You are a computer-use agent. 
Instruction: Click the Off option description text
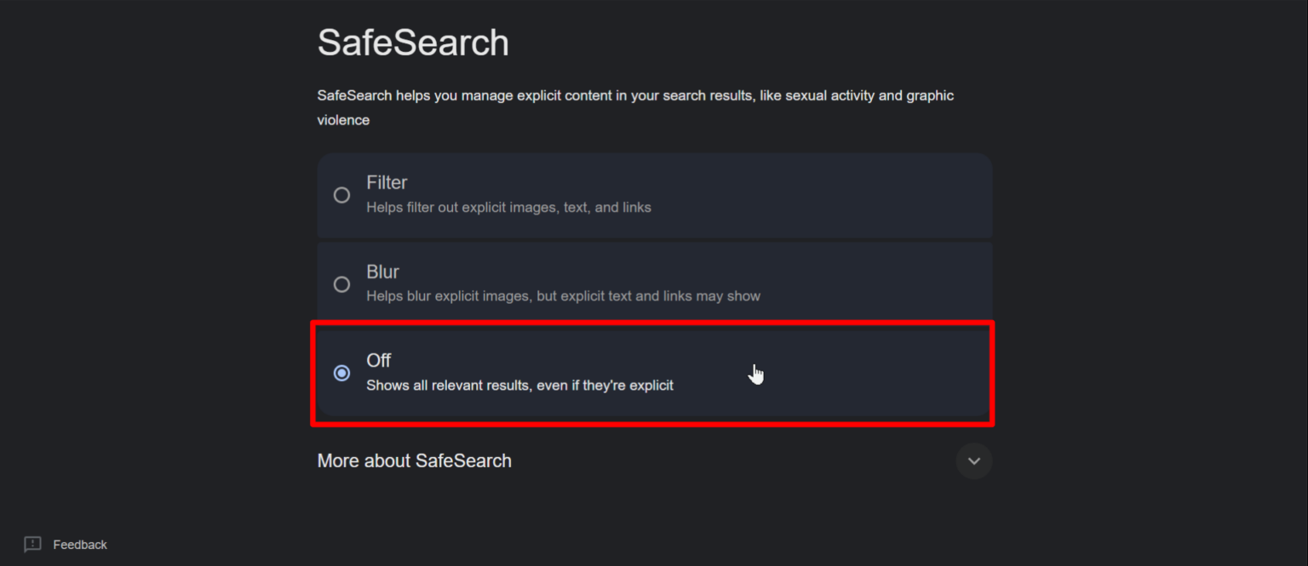click(519, 385)
